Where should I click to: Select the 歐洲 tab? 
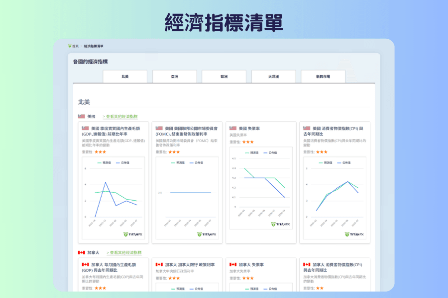coord(224,76)
